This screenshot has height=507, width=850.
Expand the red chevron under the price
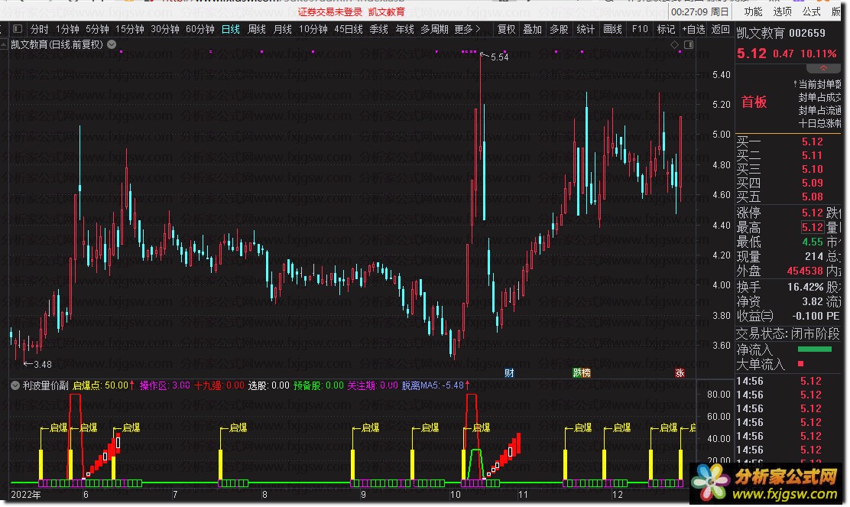click(x=823, y=68)
